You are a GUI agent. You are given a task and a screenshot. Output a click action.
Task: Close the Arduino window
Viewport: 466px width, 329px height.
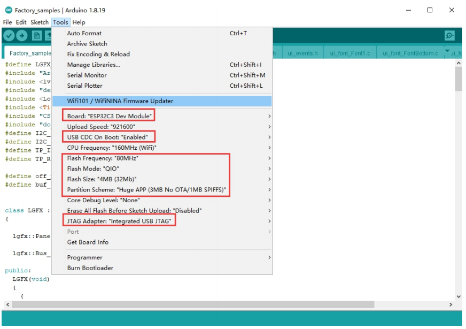(x=452, y=10)
